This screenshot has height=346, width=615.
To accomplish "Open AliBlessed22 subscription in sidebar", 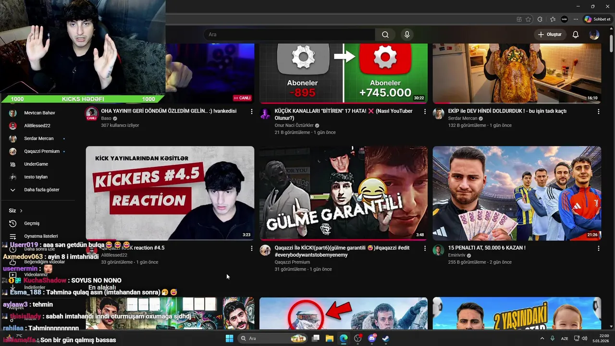I will [37, 126].
